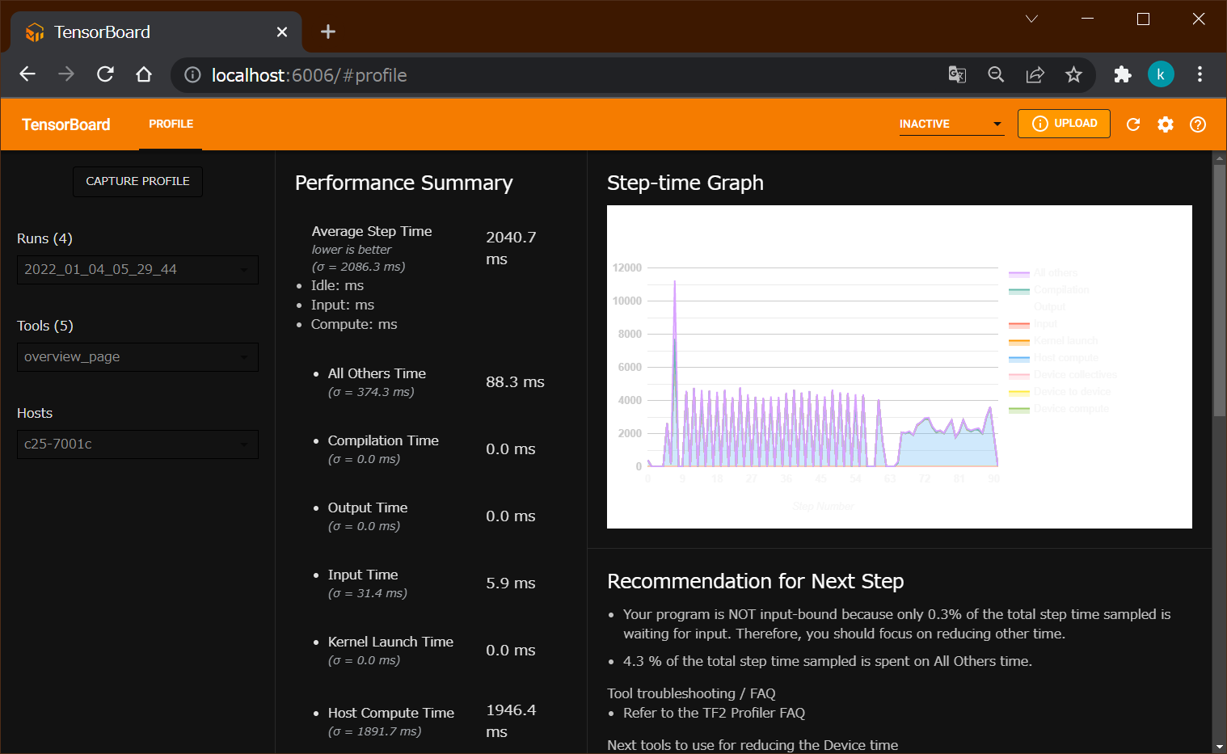Open TensorBoard settings gear
The width and height of the screenshot is (1227, 754).
tap(1166, 124)
